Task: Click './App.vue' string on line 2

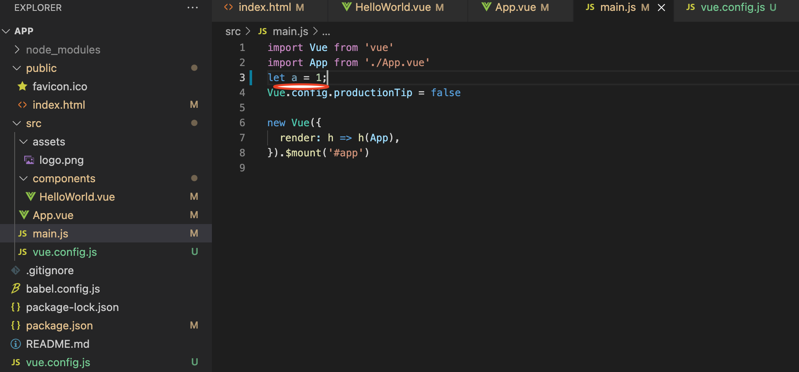Action: (397, 63)
